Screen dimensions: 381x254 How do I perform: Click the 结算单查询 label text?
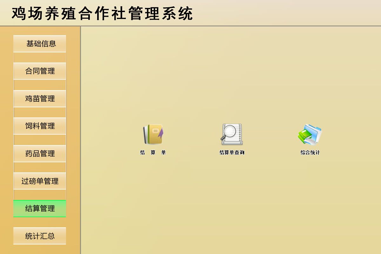coord(232,152)
